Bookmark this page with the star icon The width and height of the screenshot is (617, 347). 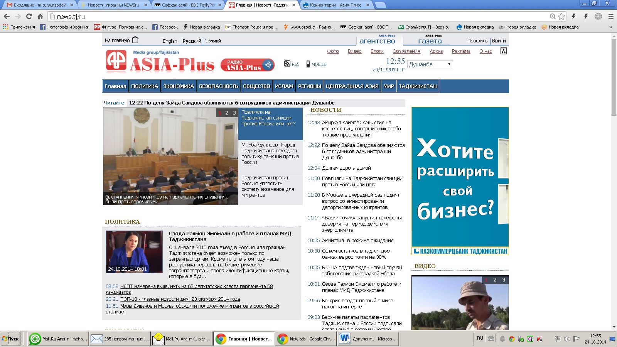[561, 16]
